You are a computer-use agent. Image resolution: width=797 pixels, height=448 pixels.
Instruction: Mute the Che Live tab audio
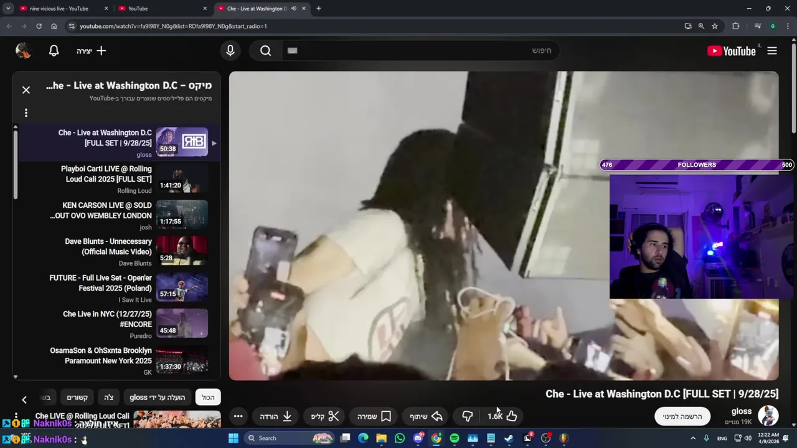293,9
